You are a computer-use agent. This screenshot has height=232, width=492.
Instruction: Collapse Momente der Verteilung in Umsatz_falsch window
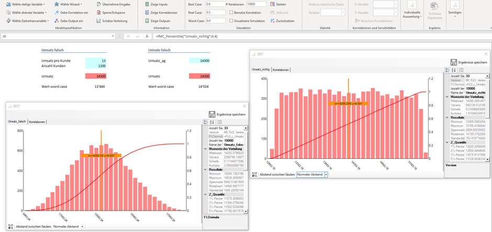point(206,149)
